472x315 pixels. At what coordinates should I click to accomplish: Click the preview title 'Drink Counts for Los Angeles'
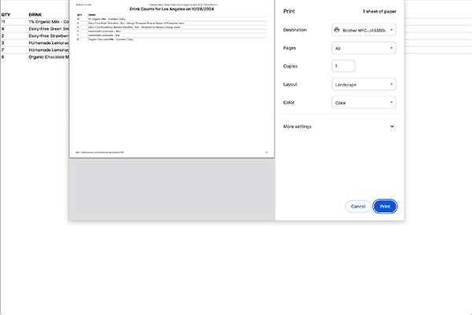171,9
